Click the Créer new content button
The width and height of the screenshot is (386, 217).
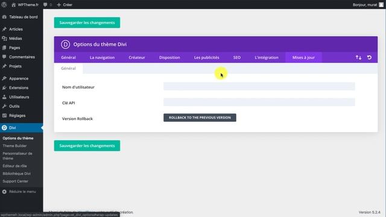tap(65, 5)
